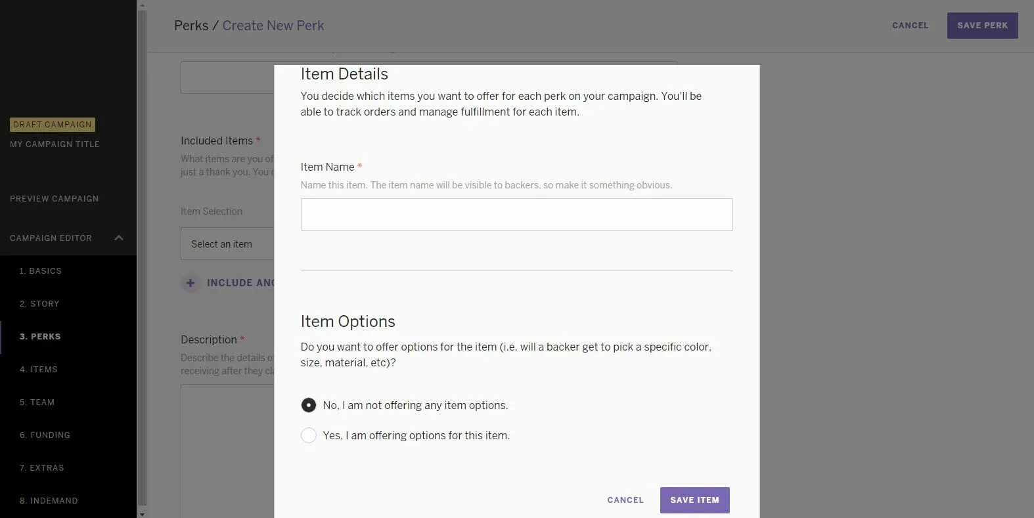The width and height of the screenshot is (1034, 518).
Task: Go to the 7. Extras section
Action: 42,468
